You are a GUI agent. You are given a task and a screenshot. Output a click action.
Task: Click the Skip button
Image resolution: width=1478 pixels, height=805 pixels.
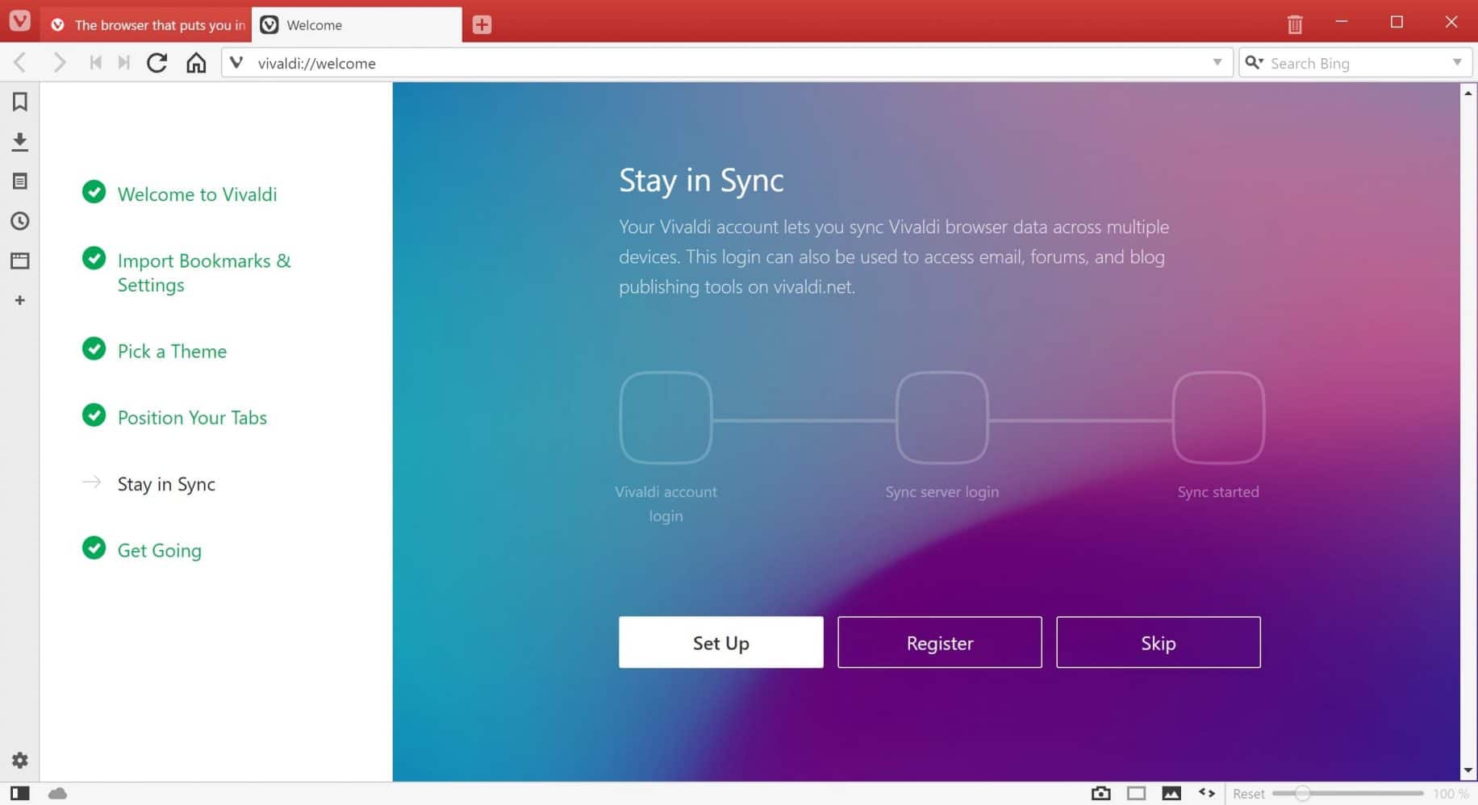click(1159, 642)
